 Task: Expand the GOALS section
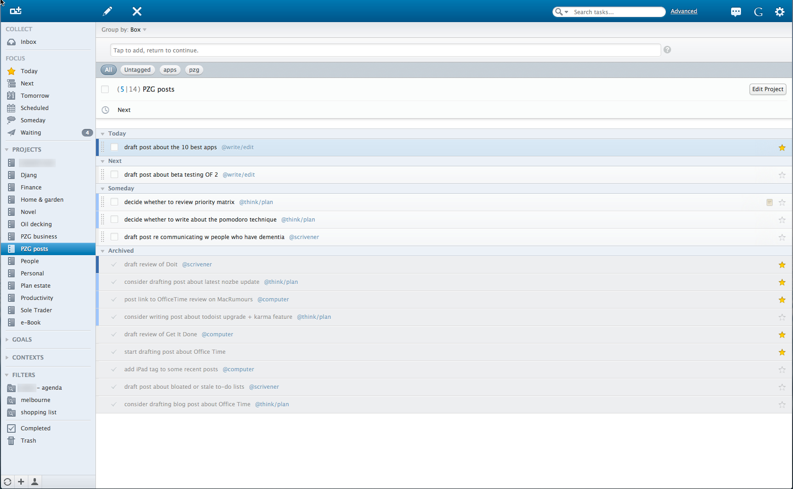[22, 340]
